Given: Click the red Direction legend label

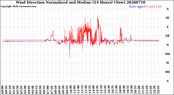Looking at the screenshot, I should [x=153, y=7].
